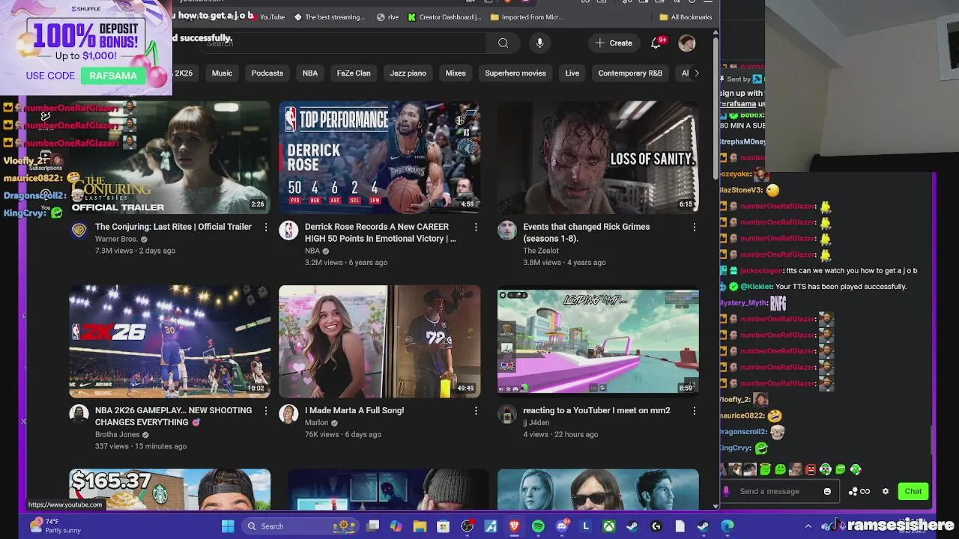959x539 pixels.
Task: Open options for NBA 2K26 Gameplay video
Action: tap(265, 410)
